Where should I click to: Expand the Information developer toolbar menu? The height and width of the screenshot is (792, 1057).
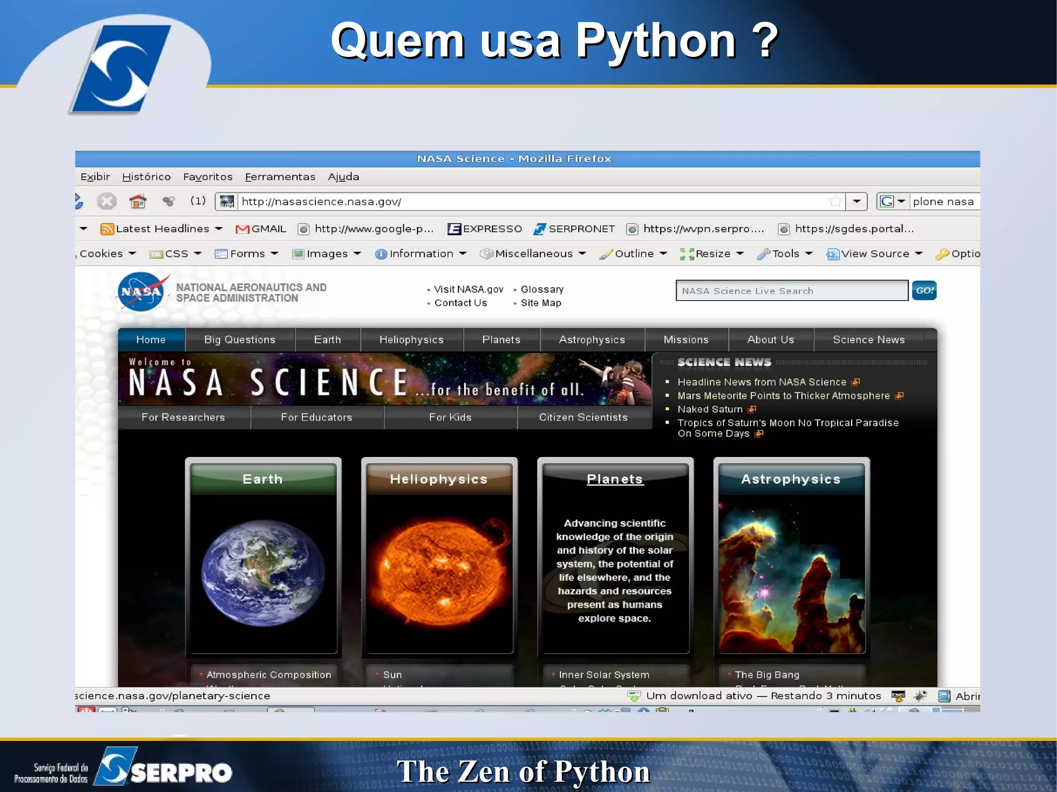421,254
